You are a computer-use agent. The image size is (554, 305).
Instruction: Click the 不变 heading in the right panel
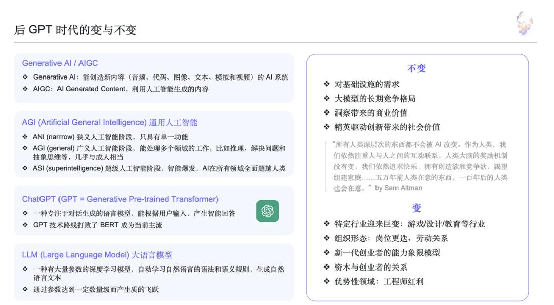(417, 68)
